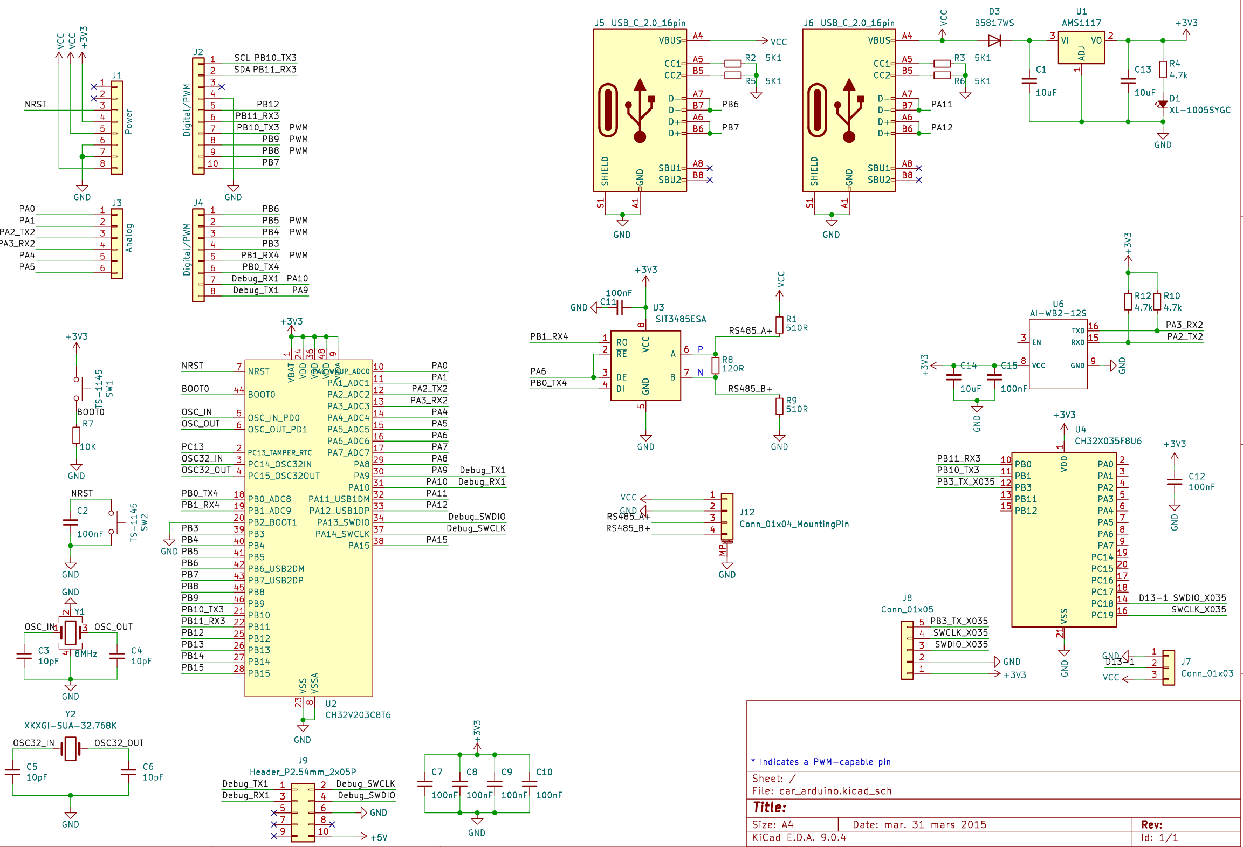Select the R8 120R resistor symbol
The width and height of the screenshot is (1243, 847).
pyautogui.click(x=715, y=366)
